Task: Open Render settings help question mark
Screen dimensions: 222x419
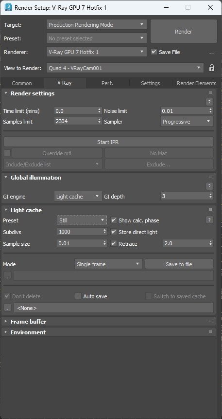Action: [x=209, y=102]
